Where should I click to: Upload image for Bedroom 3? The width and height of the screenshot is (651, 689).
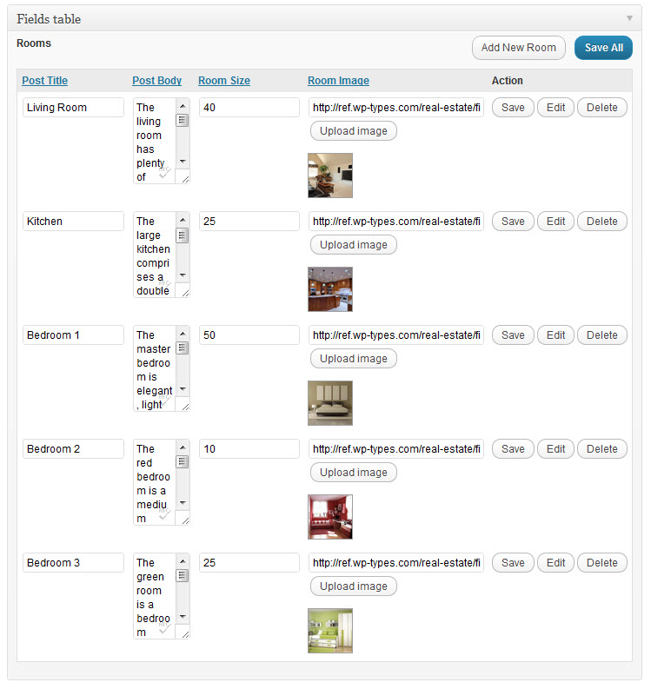(x=354, y=586)
